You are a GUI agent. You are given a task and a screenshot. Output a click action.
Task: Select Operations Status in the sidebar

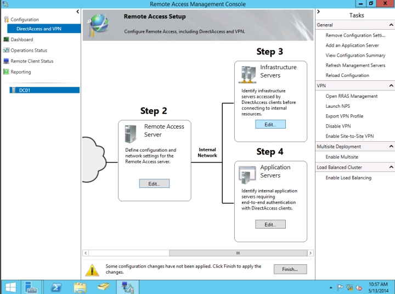click(x=29, y=51)
